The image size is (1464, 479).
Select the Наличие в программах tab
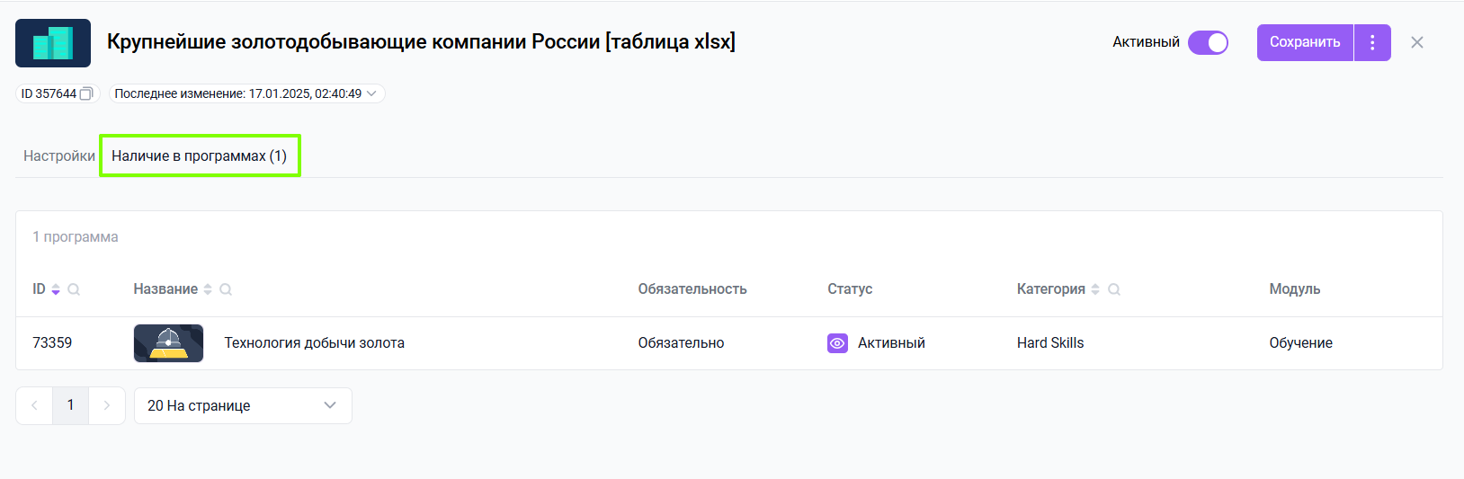199,156
